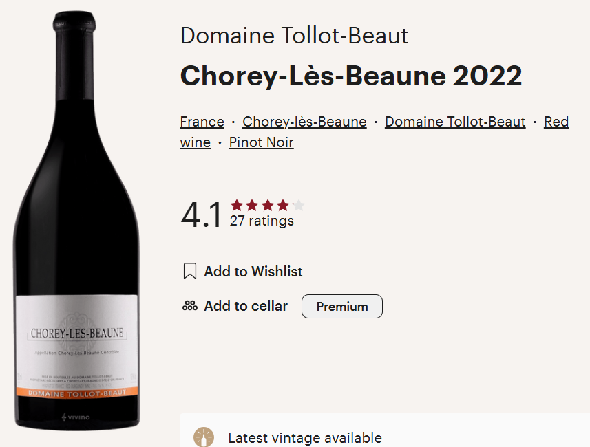Click the 4.1 average rating score

[201, 215]
